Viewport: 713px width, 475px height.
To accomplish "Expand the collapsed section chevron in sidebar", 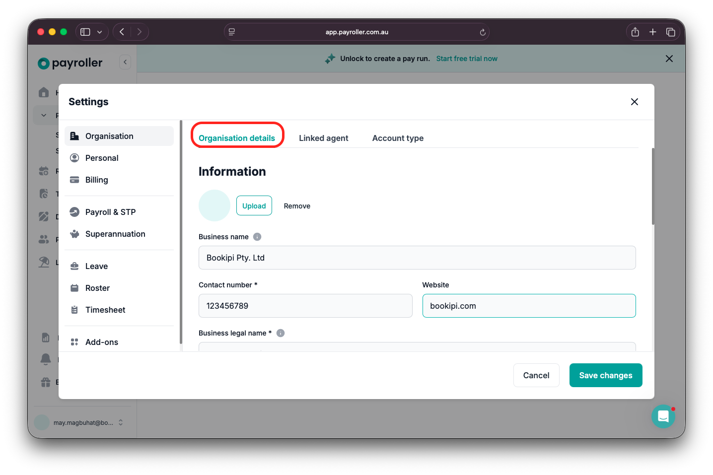I will [44, 115].
